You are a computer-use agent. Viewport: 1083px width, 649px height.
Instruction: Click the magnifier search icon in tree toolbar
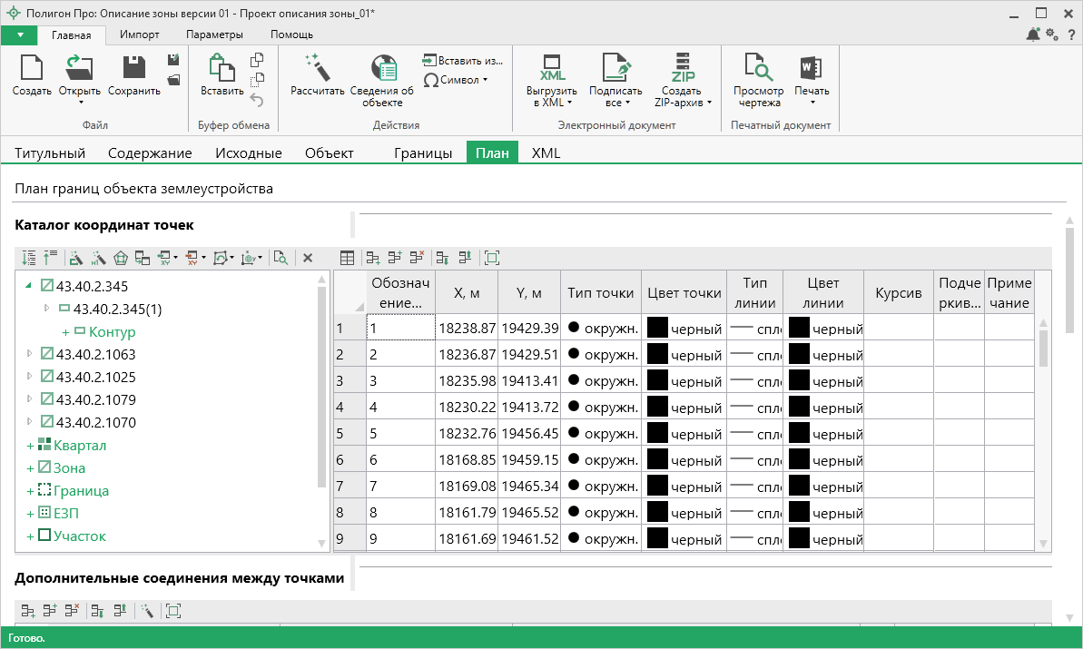coord(281,258)
